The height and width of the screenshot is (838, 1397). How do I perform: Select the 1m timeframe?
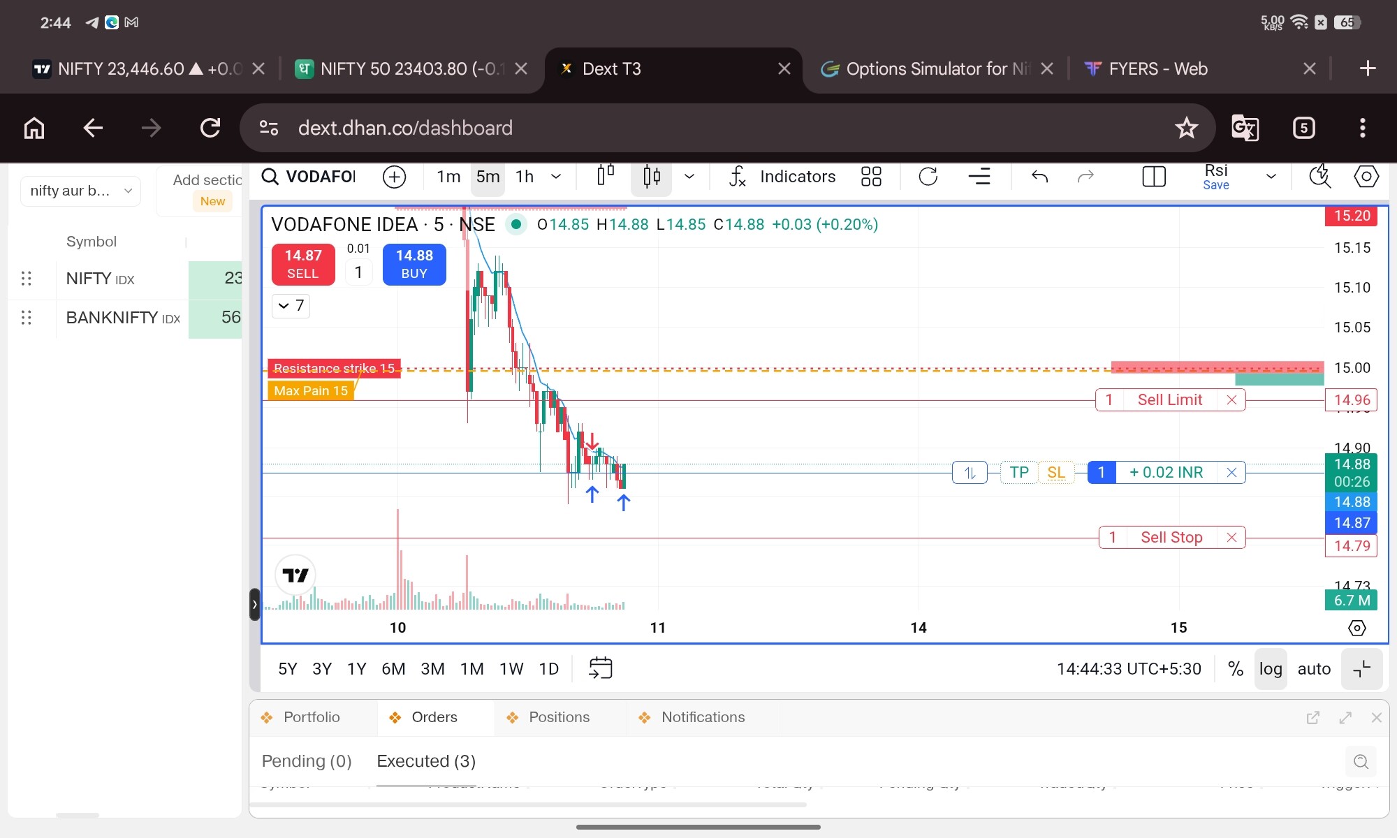448,177
